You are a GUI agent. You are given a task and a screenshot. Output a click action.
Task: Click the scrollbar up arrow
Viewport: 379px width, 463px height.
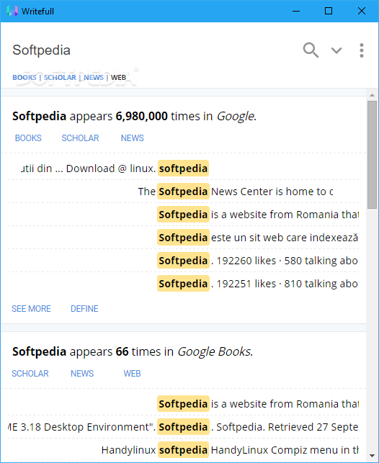coord(372,95)
